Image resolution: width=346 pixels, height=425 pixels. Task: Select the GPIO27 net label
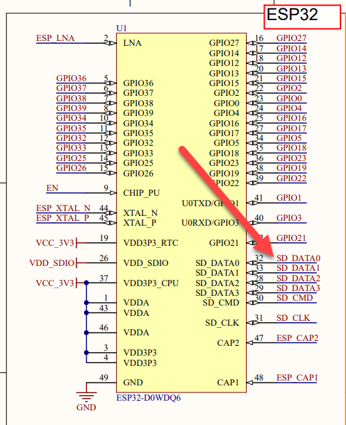[291, 38]
